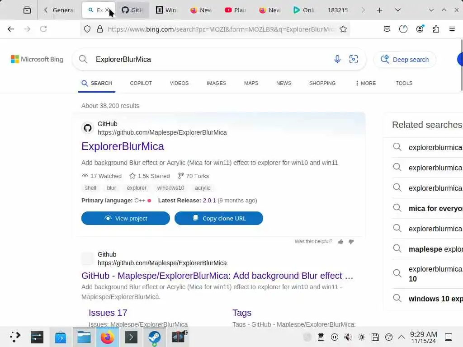This screenshot has width=463, height=347.
Task: Open the 9:29 AM clock calendar
Action: [423, 337]
